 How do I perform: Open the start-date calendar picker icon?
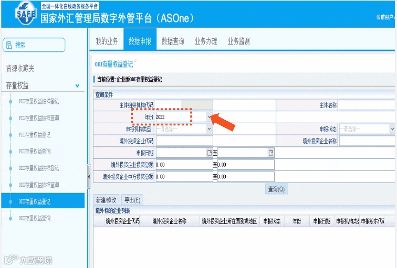210,153
